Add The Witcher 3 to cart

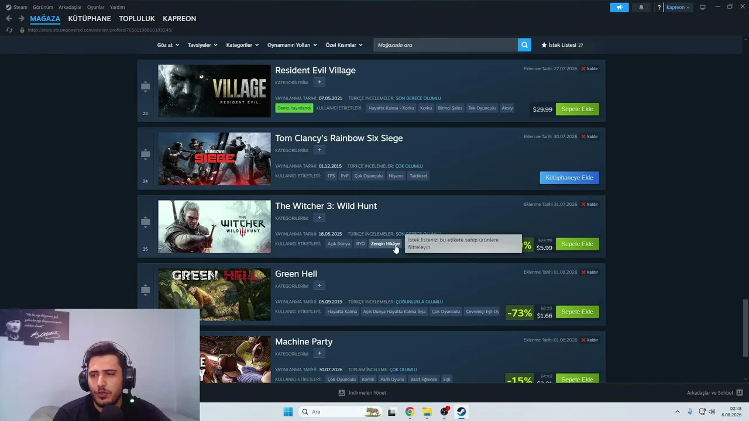[x=577, y=244]
